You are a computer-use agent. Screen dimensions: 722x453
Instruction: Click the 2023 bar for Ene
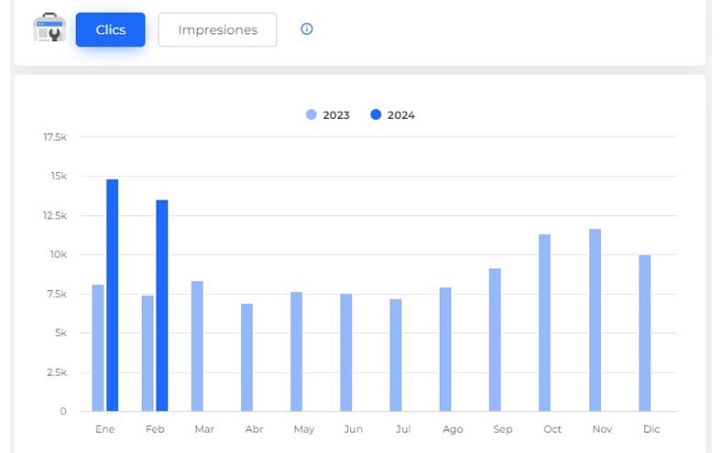98,348
